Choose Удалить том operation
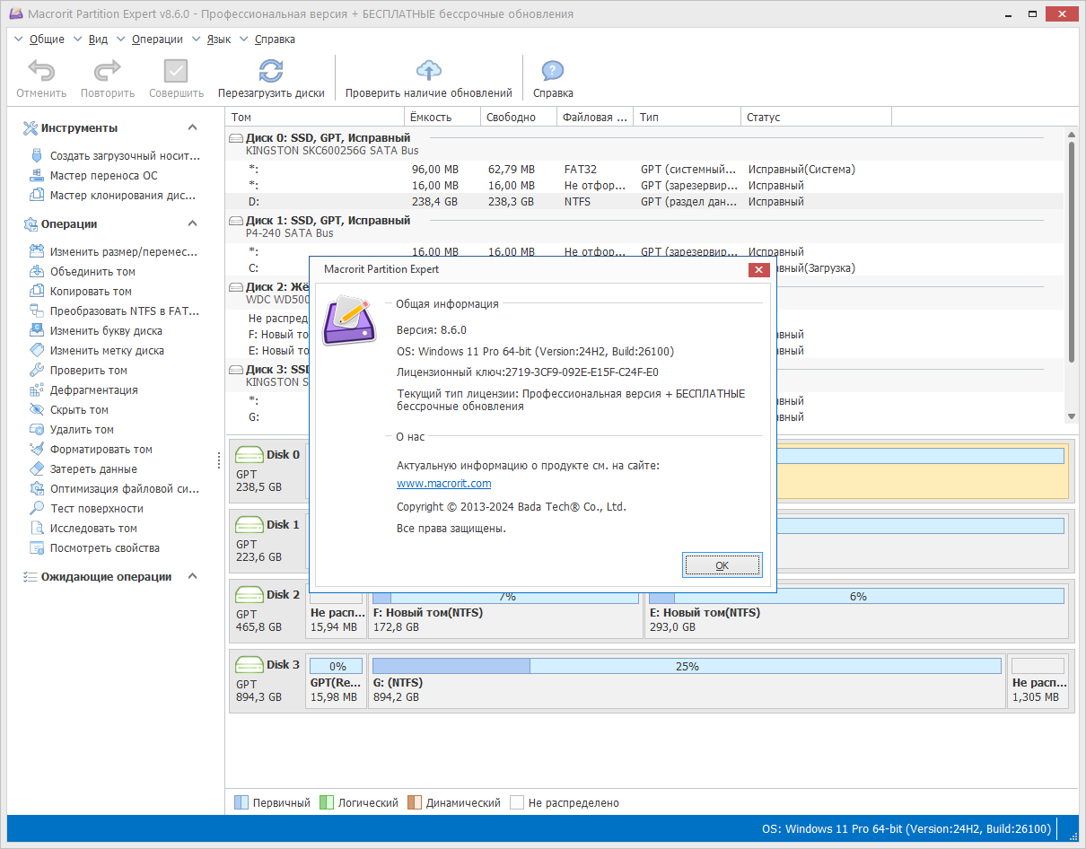Viewport: 1086px width, 849px height. tap(72, 429)
